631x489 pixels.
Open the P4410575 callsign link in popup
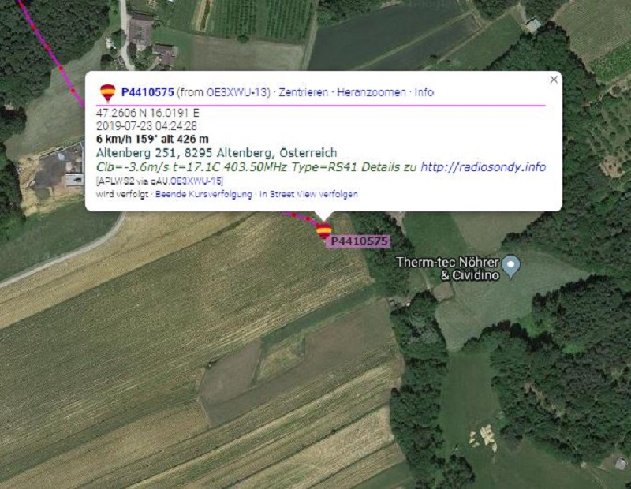[x=147, y=92]
